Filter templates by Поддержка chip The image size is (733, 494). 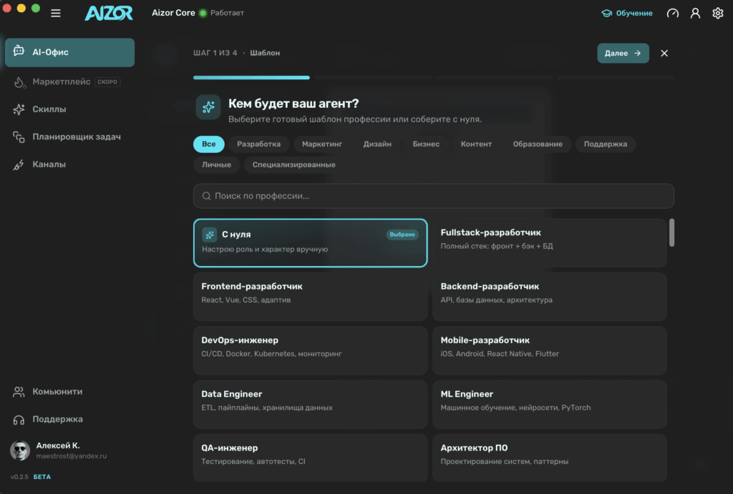(606, 144)
